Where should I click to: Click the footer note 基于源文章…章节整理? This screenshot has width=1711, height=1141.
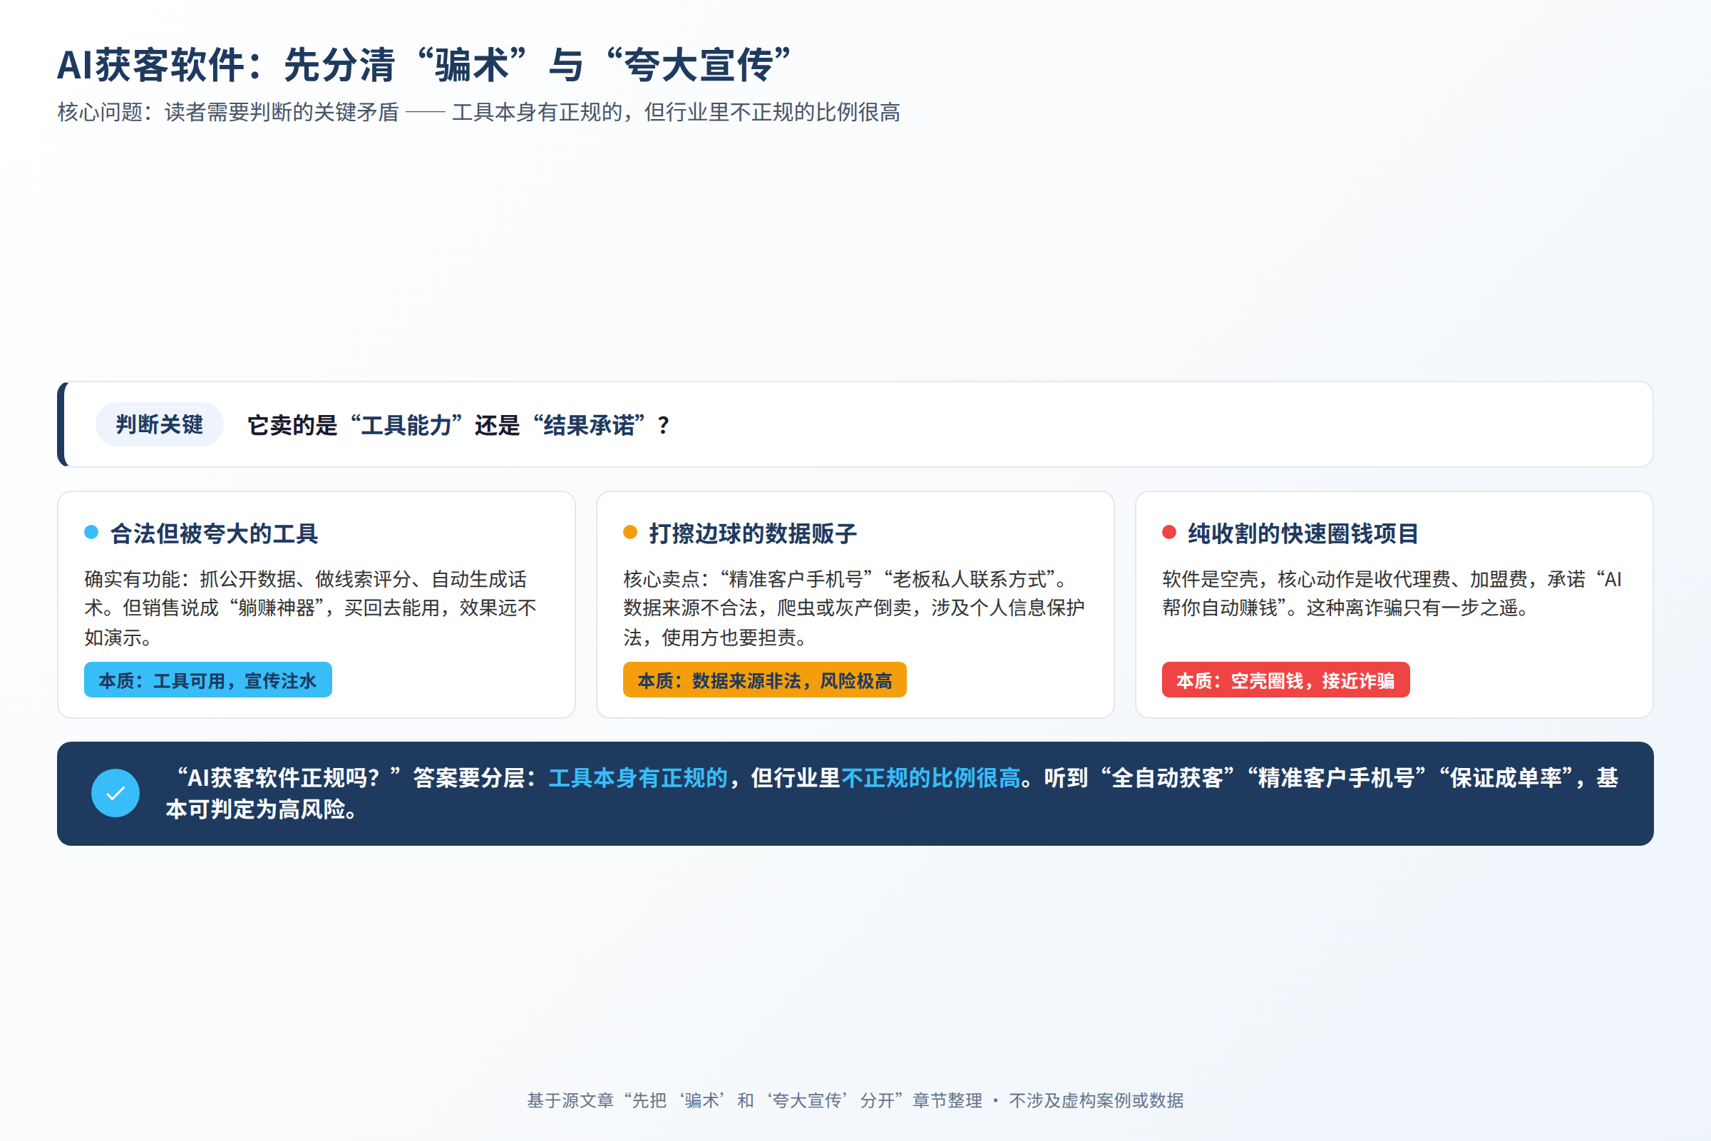754,1100
